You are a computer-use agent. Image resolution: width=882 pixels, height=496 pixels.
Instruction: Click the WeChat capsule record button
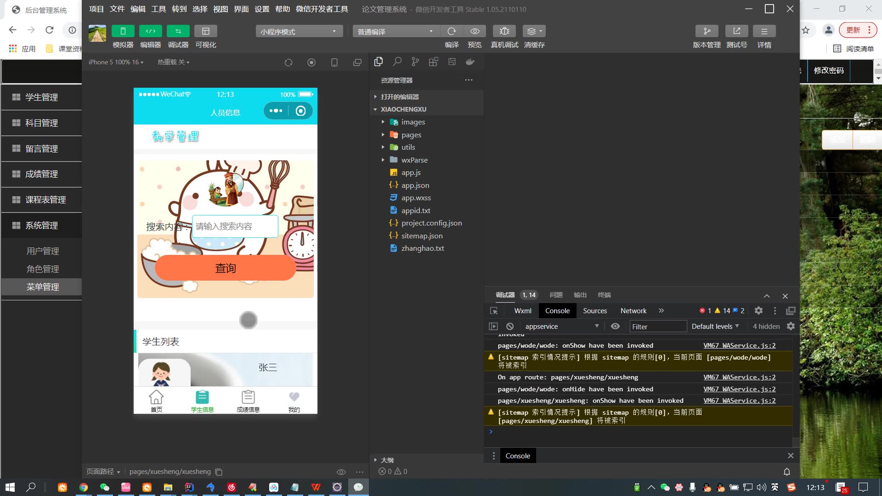300,111
